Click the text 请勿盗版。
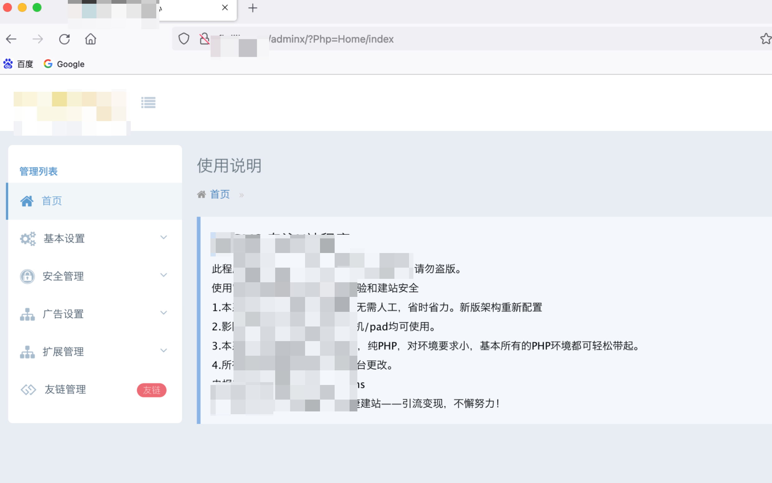Screen dimensions: 772x483 (x=438, y=269)
